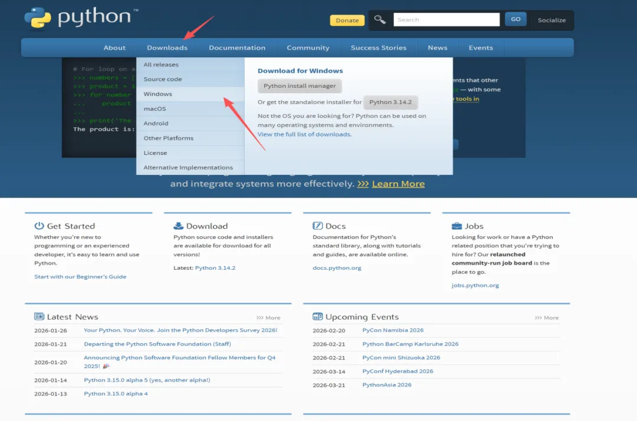Click the Download for Windows heading
Image resolution: width=637 pixels, height=421 pixels.
tap(300, 71)
